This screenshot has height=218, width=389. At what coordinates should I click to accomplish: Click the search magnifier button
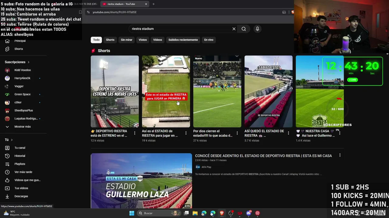click(x=244, y=29)
